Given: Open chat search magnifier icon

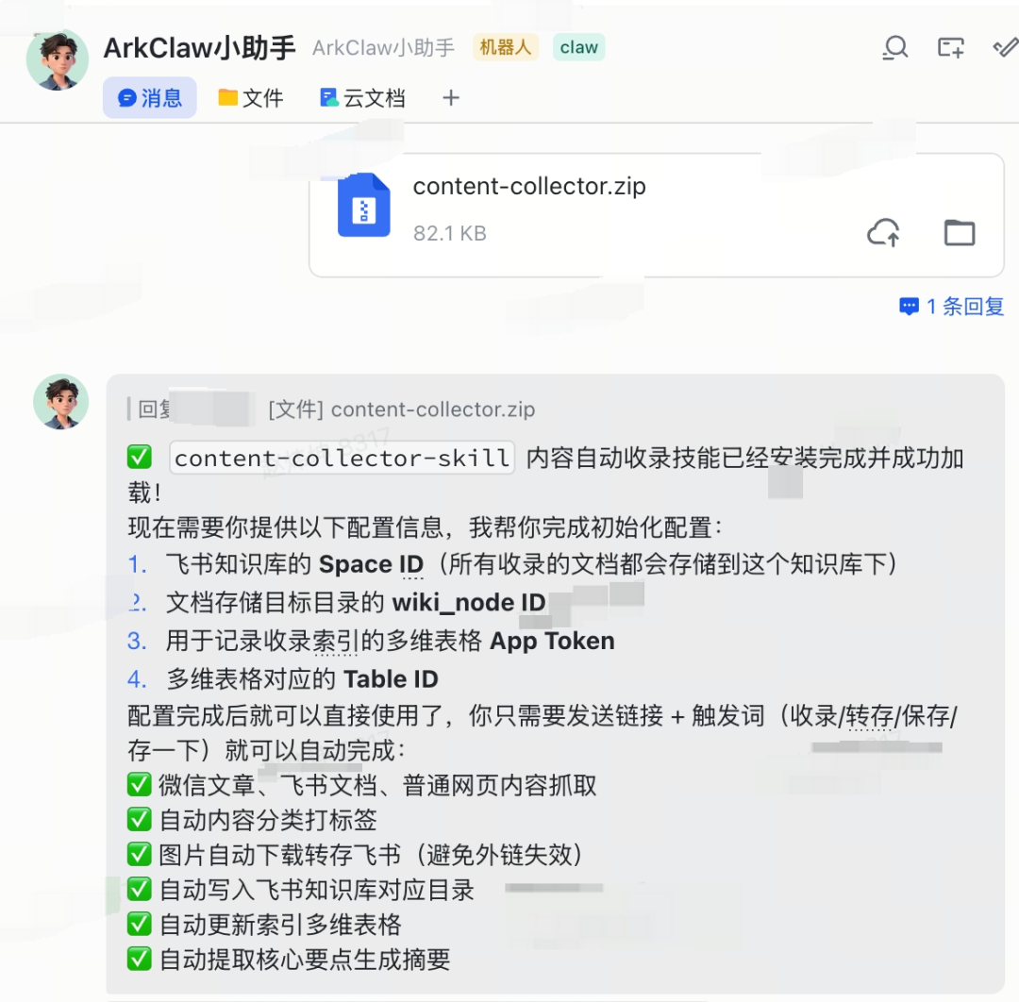Looking at the screenshot, I should point(895,47).
